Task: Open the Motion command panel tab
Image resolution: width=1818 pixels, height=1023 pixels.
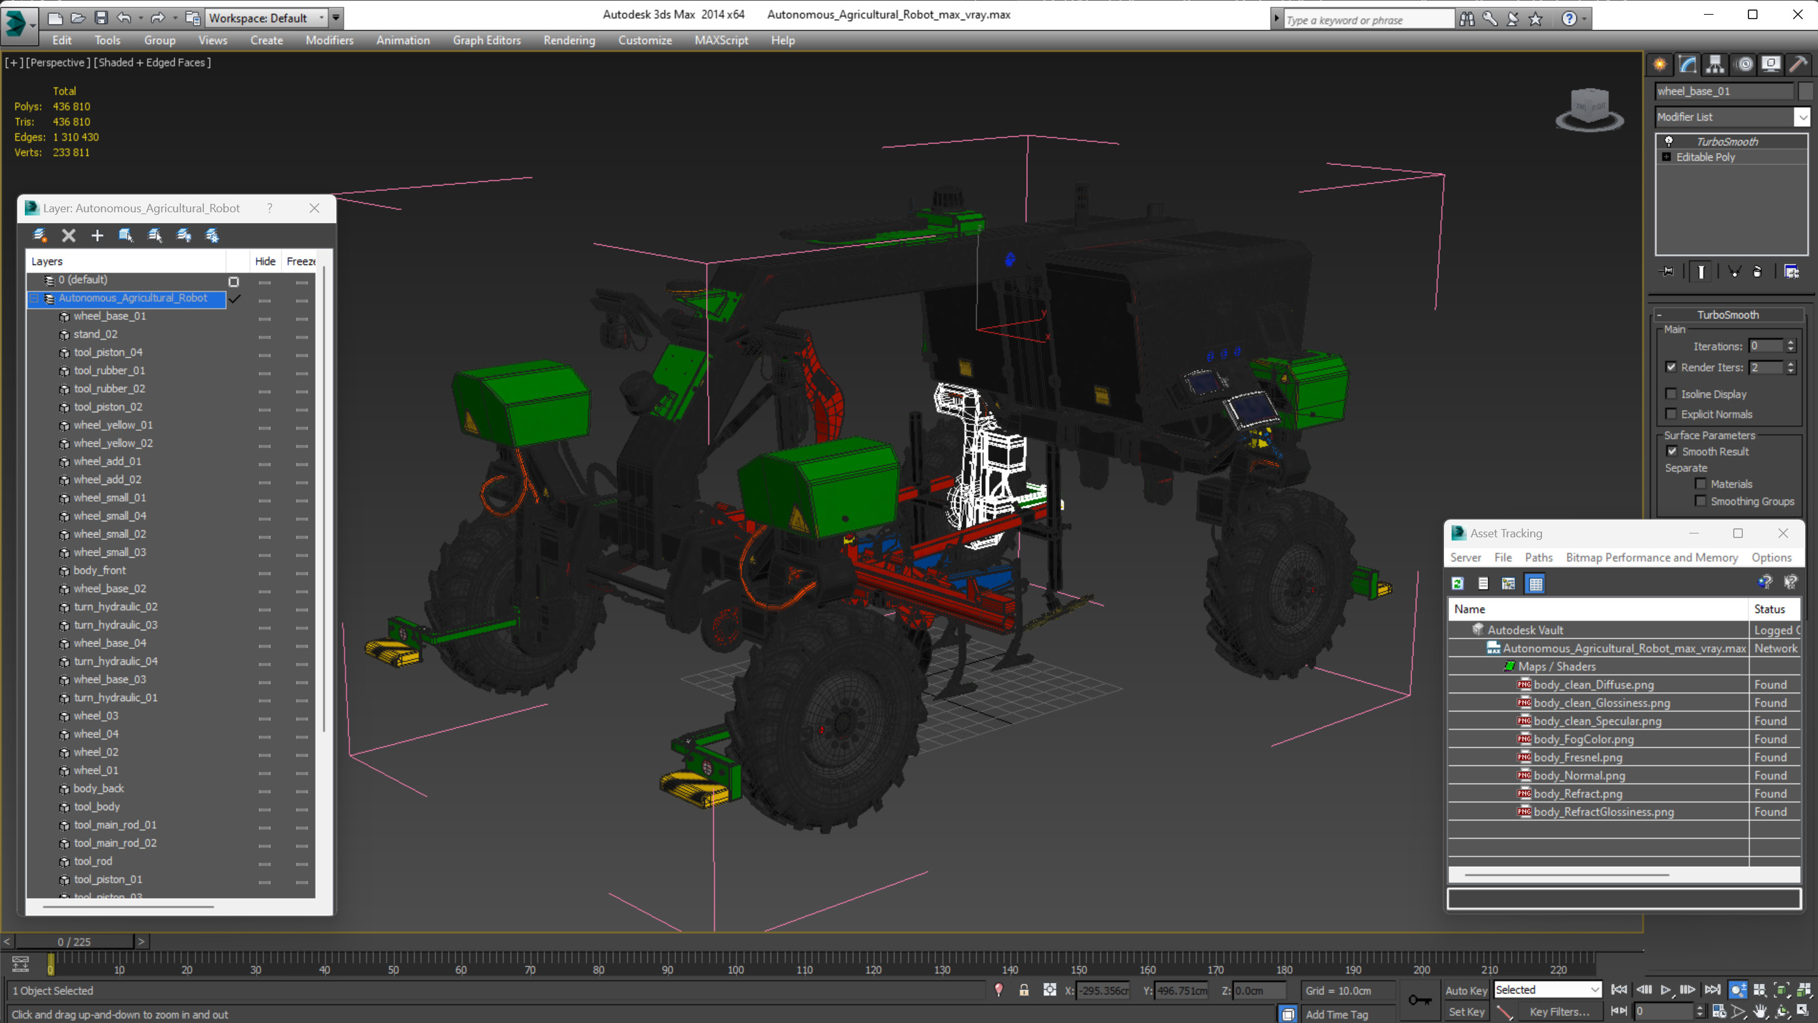Action: 1744,64
